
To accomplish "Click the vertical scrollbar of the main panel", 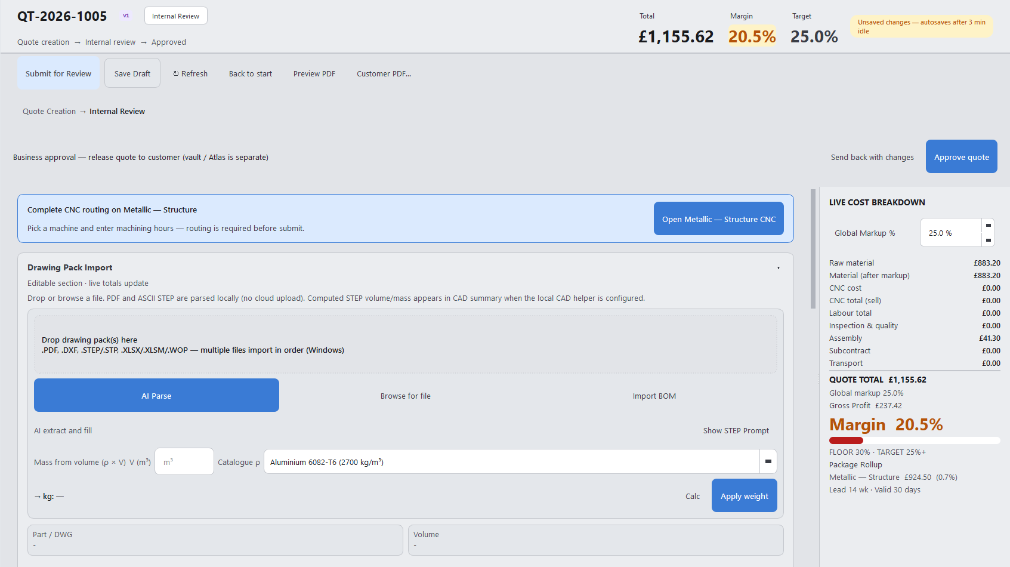I will click(x=813, y=249).
